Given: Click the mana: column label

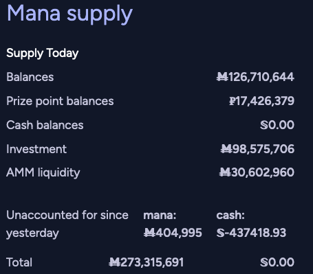Looking at the screenshot, I should click(160, 215).
